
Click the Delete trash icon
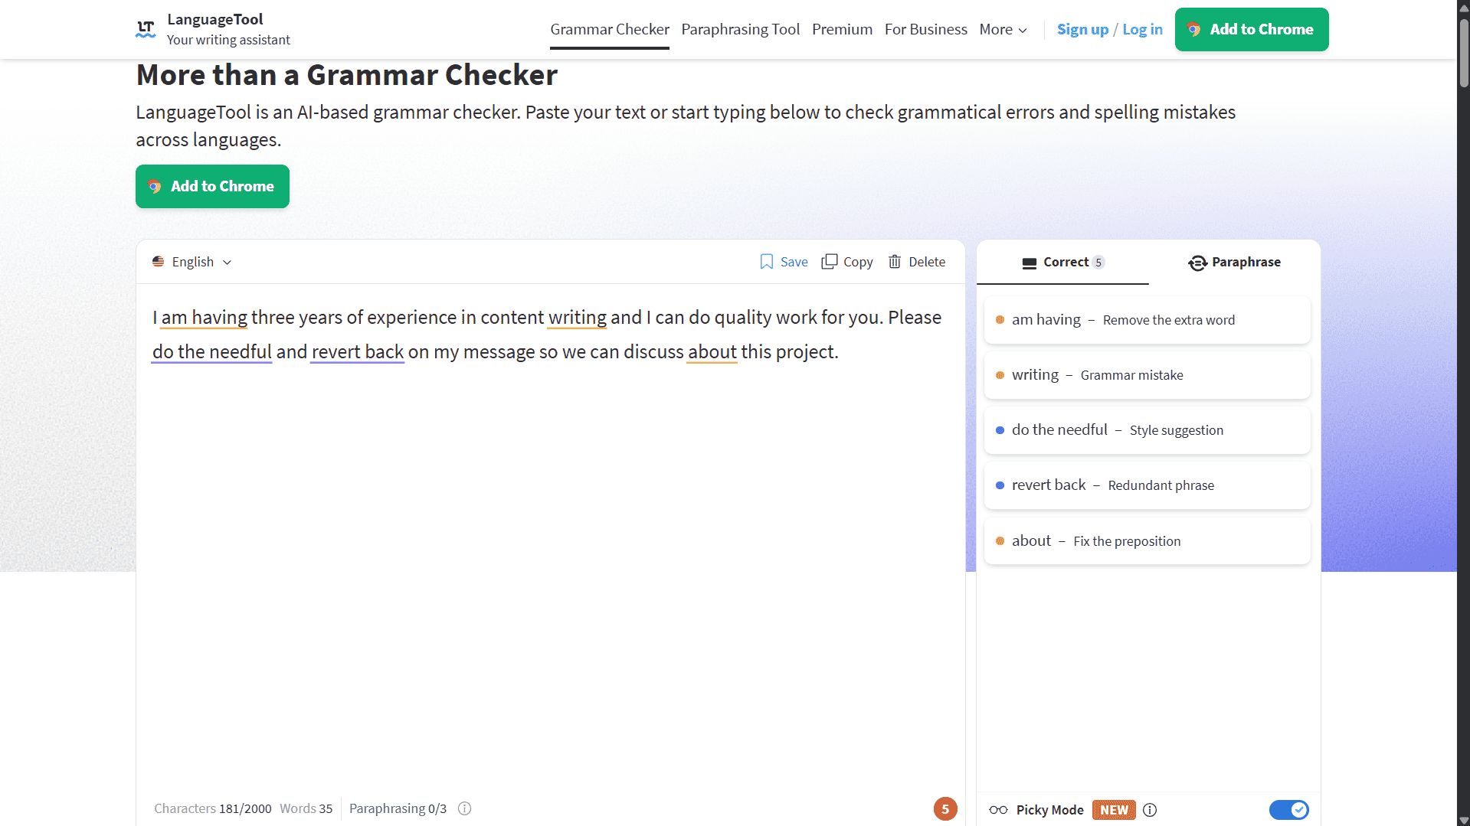[895, 261]
